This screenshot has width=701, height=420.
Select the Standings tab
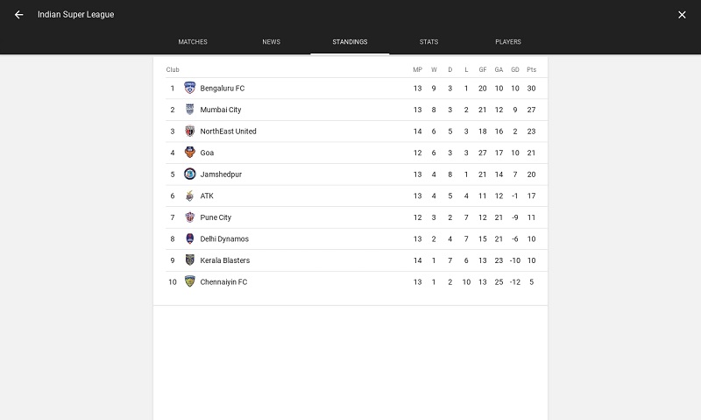(350, 41)
